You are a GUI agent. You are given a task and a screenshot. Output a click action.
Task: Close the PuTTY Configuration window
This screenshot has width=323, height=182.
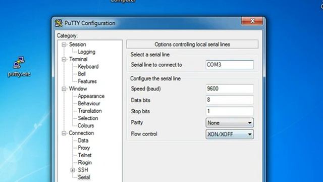point(252,21)
